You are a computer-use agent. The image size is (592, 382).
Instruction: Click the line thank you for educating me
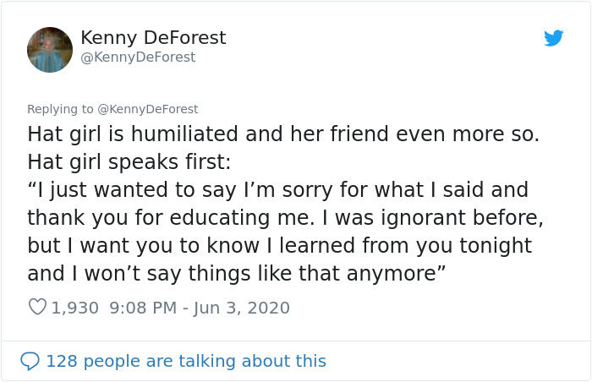coord(285,218)
